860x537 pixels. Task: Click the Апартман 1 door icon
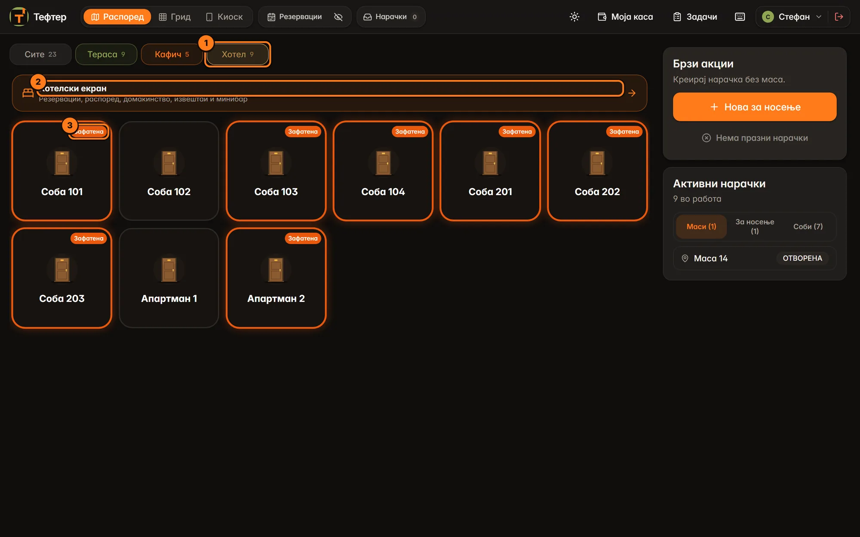tap(169, 270)
